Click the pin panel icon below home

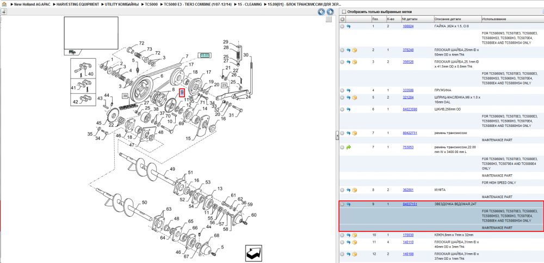pyautogui.click(x=4, y=11)
